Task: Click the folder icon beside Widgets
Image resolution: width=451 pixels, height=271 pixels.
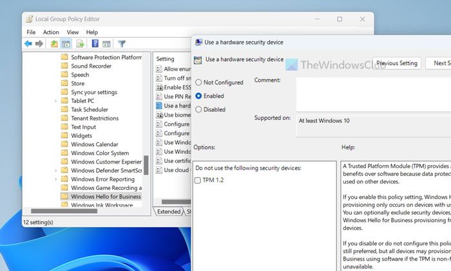Action: coord(64,135)
